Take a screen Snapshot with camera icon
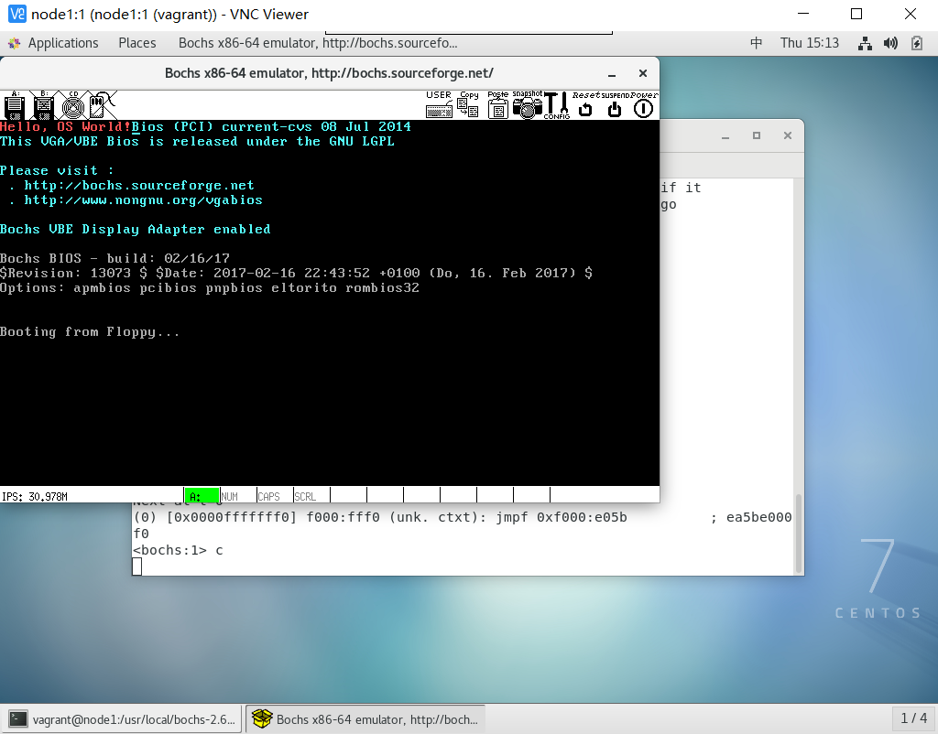 click(x=527, y=107)
